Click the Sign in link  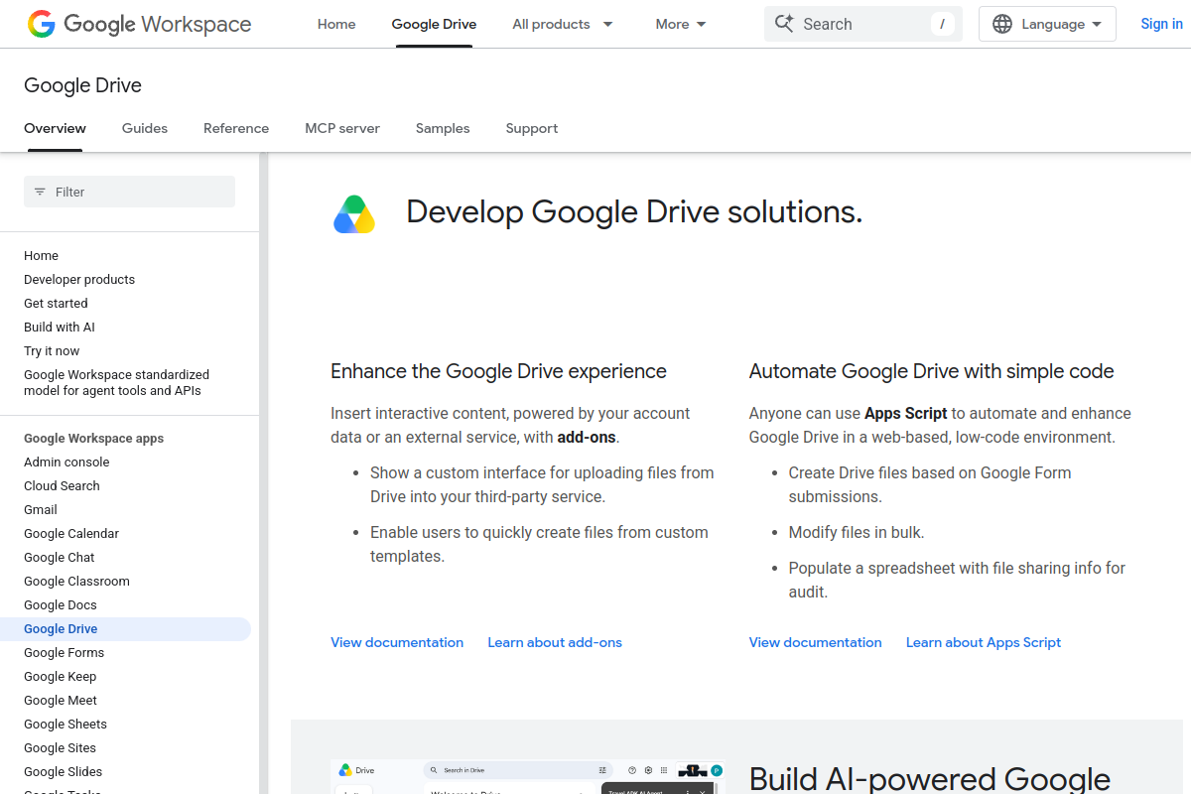(1161, 24)
